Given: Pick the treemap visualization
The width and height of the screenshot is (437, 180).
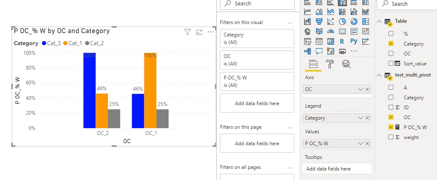Looking at the screenshot, I should click(x=366, y=22).
